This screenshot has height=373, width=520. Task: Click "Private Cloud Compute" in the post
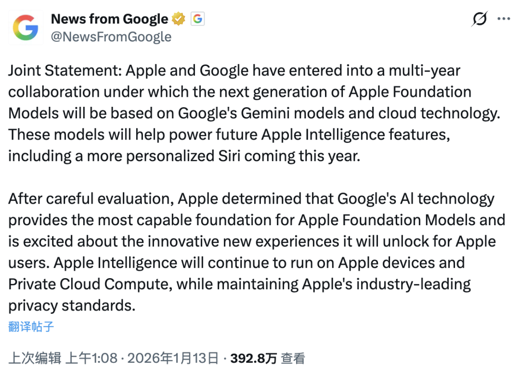click(x=90, y=284)
